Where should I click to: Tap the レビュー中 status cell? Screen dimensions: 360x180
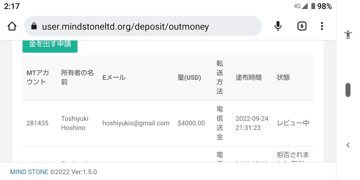(x=293, y=123)
